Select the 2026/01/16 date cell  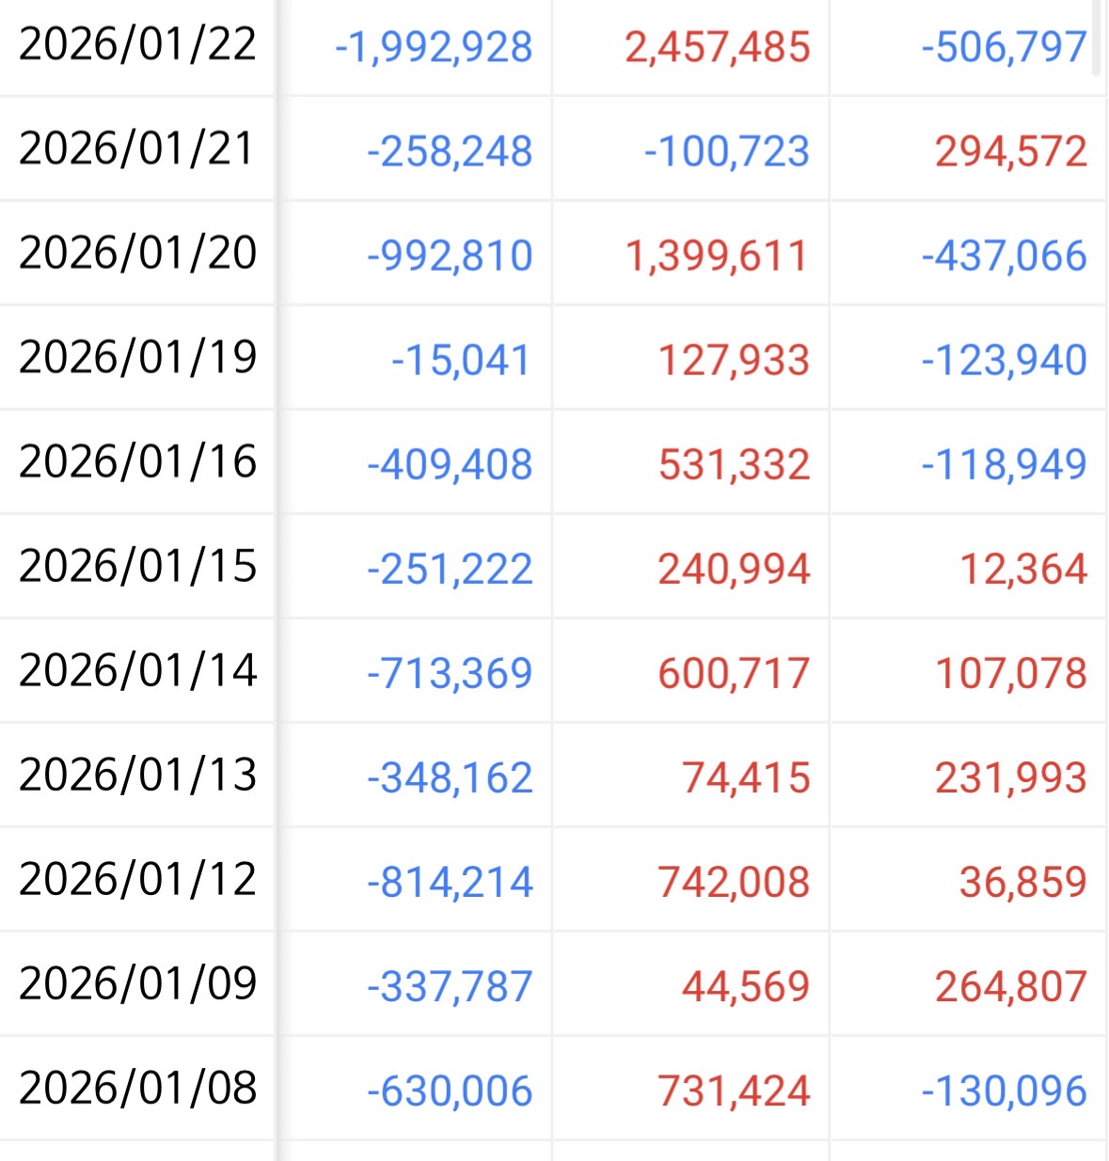137,462
